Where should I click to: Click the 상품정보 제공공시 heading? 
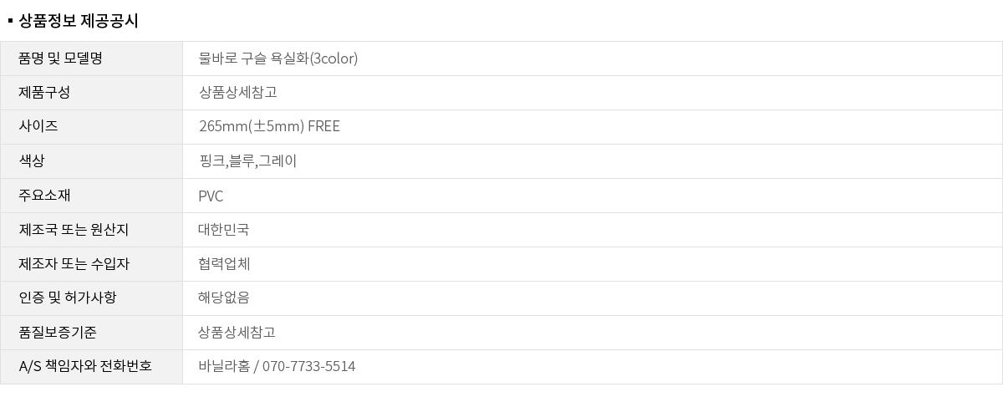point(78,21)
